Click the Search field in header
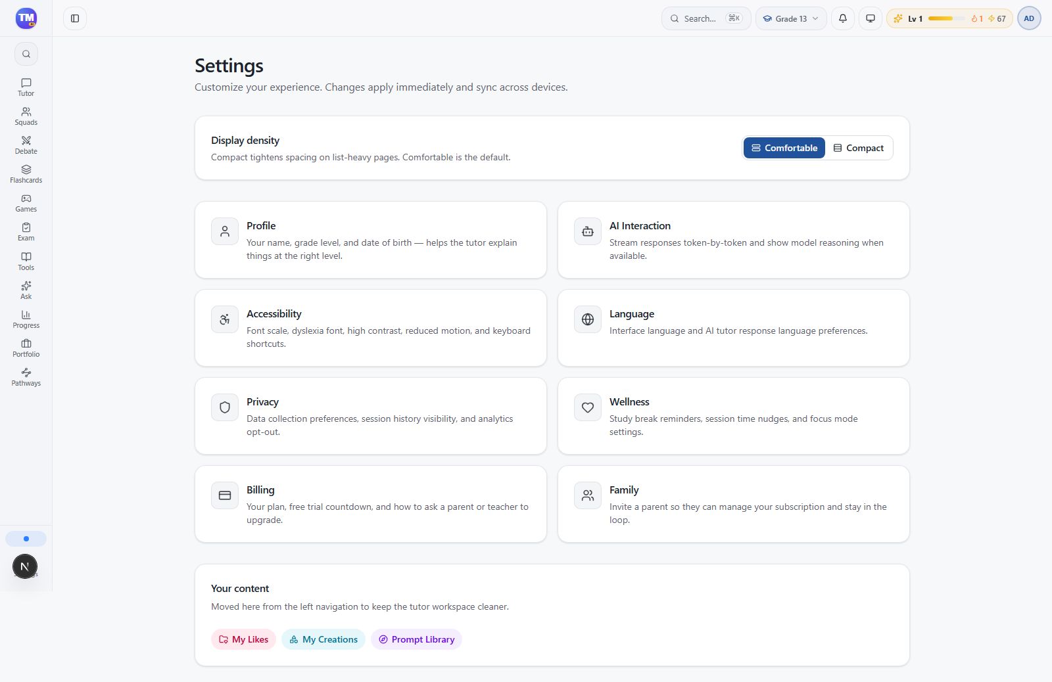The image size is (1052, 682). tap(706, 18)
